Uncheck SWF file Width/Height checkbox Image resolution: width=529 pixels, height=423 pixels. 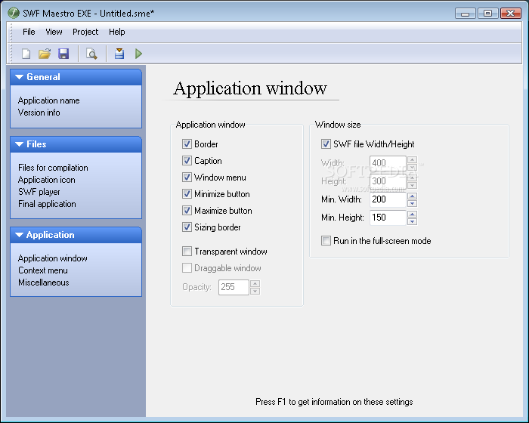click(326, 144)
